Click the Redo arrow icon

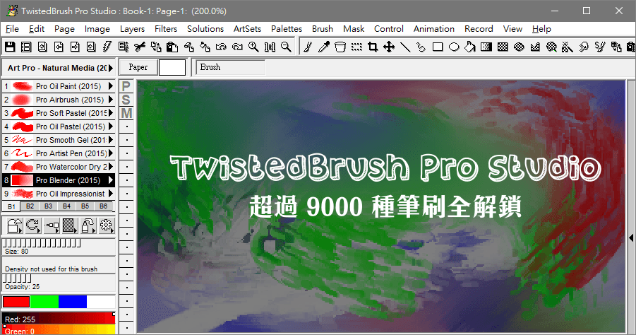237,47
